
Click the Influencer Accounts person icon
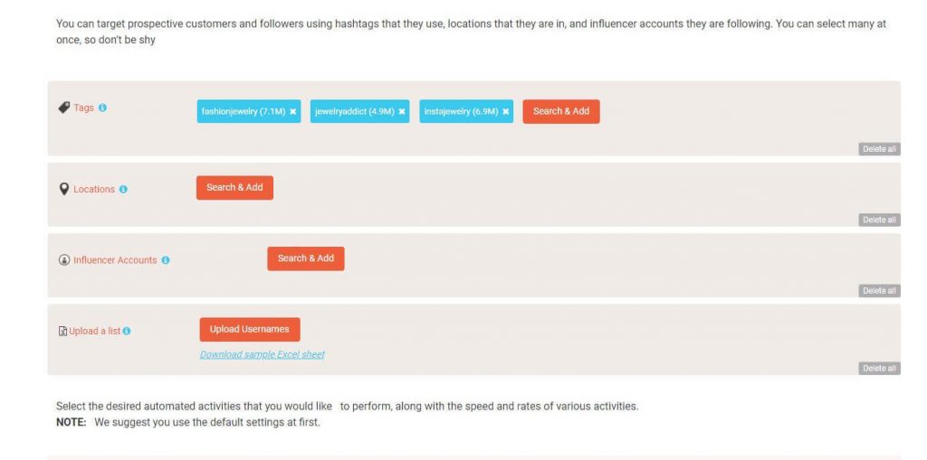point(64,260)
